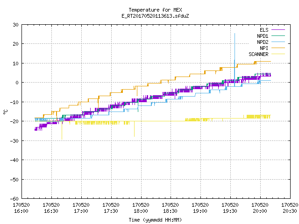Click the ELS legend label
The width and height of the screenshot is (299, 224).
pyautogui.click(x=264, y=30)
